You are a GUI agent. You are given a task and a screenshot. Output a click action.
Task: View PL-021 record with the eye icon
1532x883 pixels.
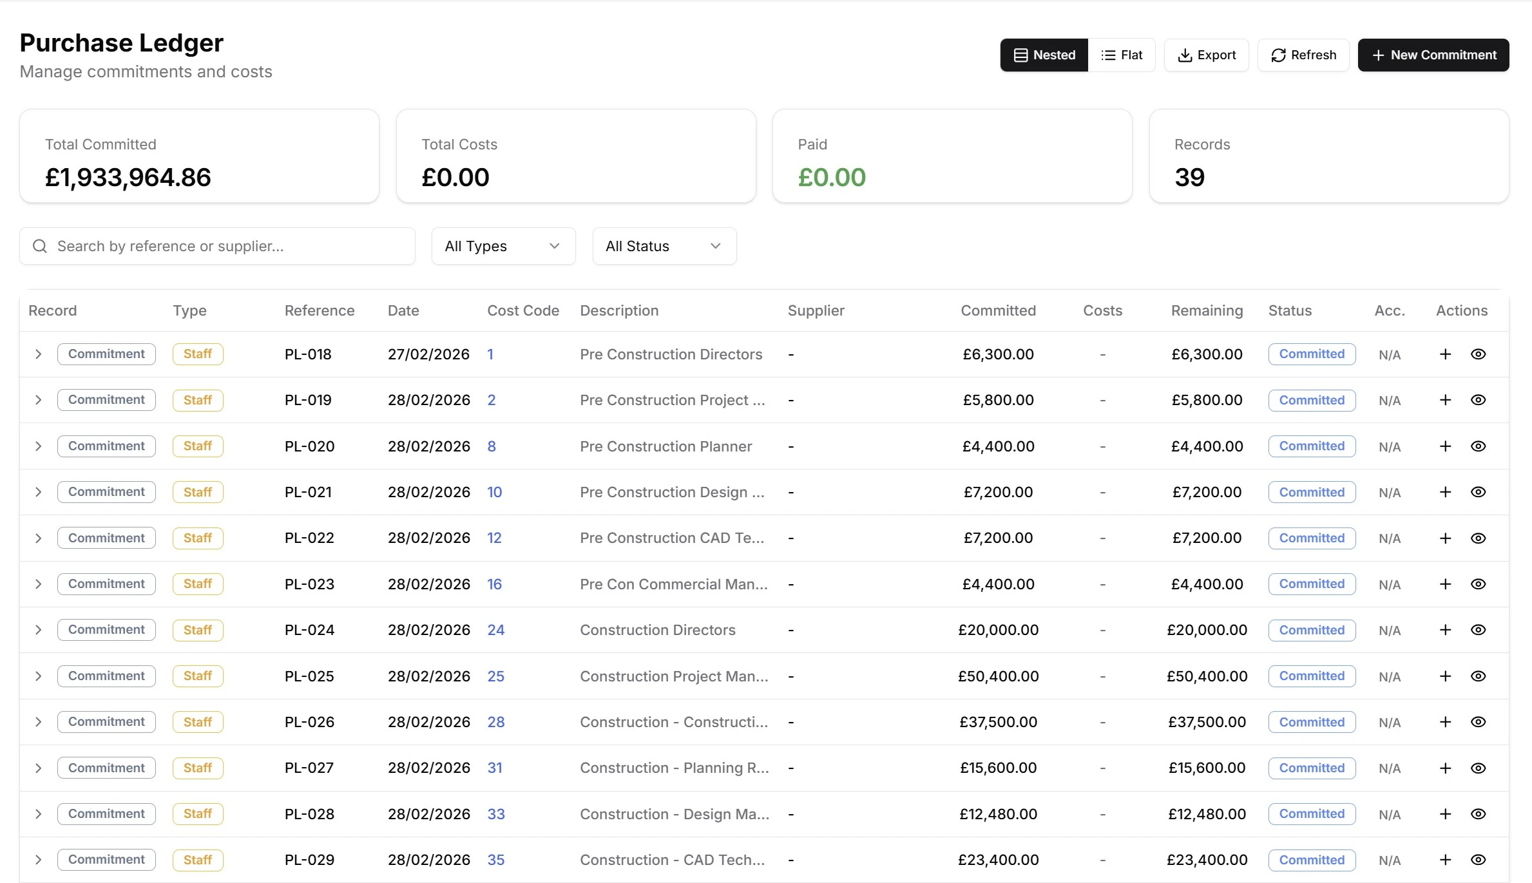click(x=1479, y=491)
